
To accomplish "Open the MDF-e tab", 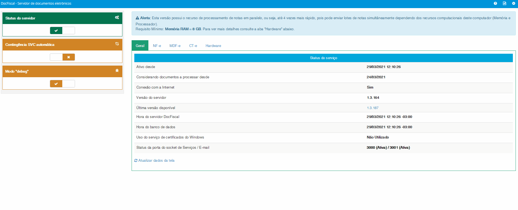I will point(175,46).
